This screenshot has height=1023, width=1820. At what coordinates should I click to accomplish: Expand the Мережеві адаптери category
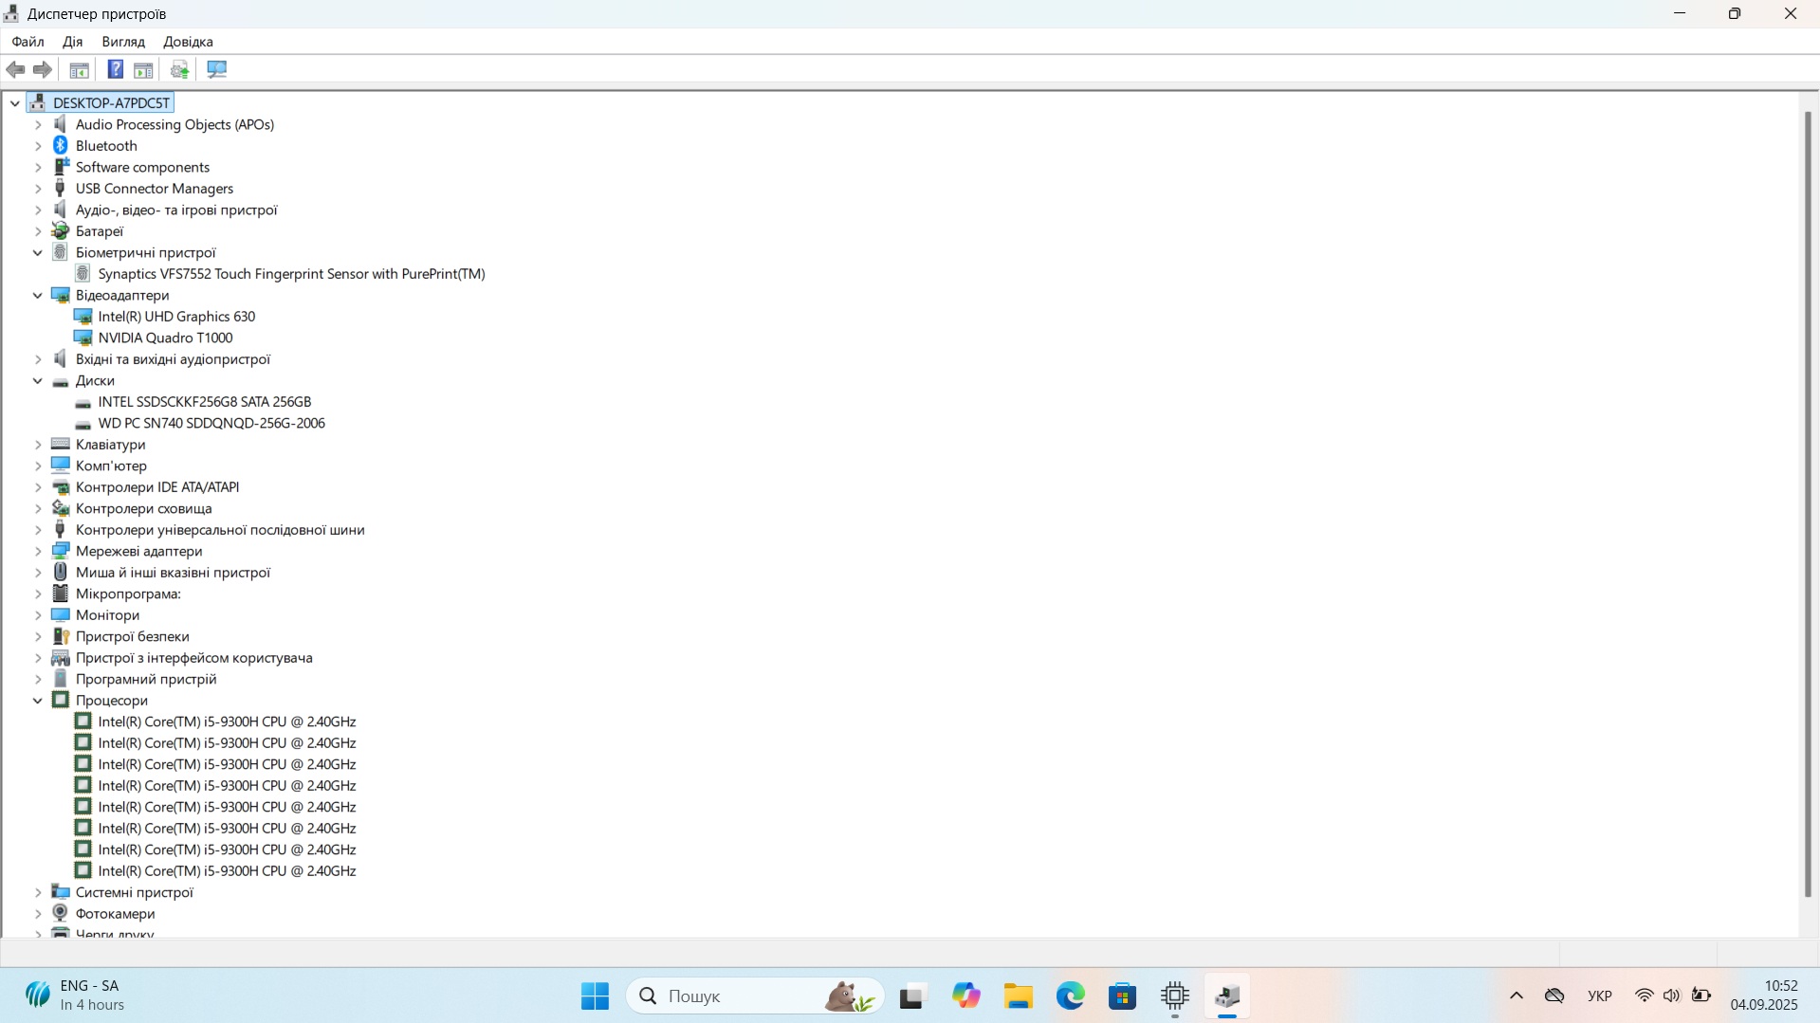[x=38, y=551]
